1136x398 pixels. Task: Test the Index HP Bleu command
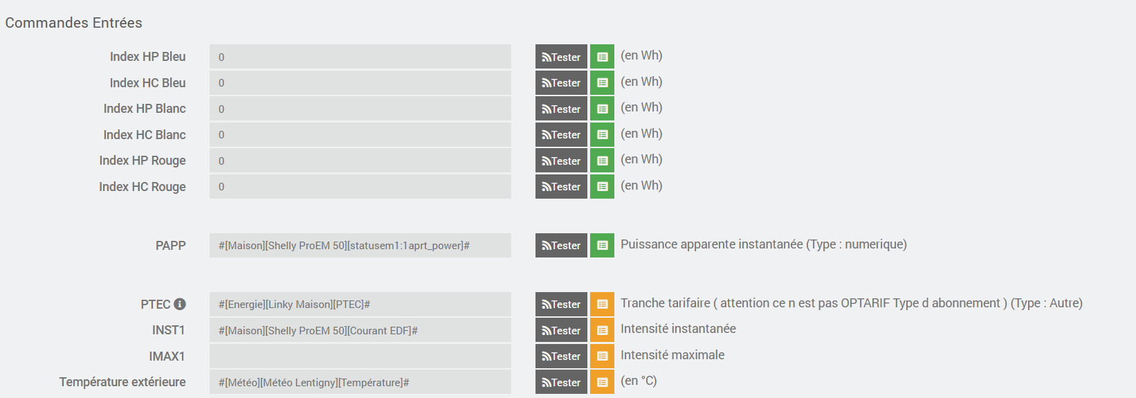pyautogui.click(x=561, y=57)
